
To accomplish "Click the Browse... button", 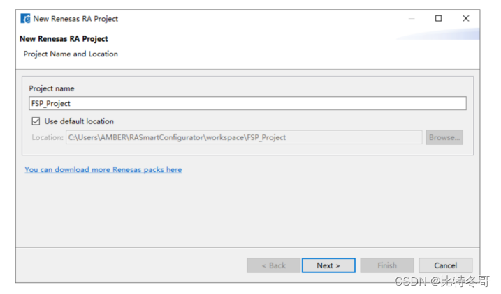I will tap(444, 137).
